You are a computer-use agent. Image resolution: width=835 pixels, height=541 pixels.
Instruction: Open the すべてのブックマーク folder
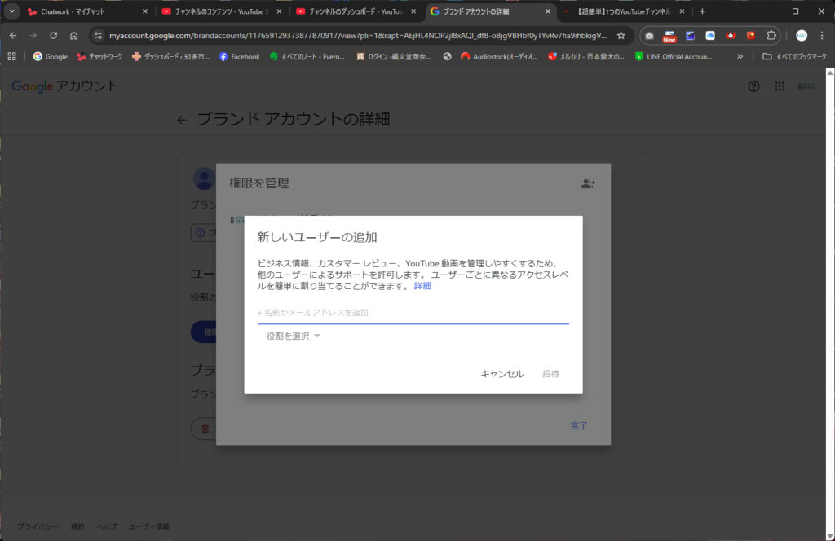(794, 57)
